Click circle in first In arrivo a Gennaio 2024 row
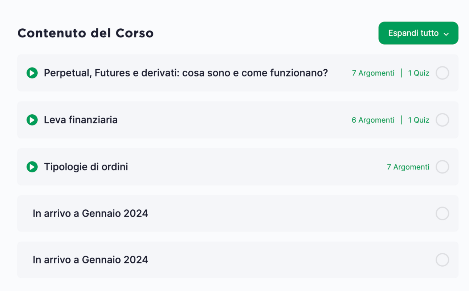Image resolution: width=469 pixels, height=291 pixels. click(x=442, y=213)
